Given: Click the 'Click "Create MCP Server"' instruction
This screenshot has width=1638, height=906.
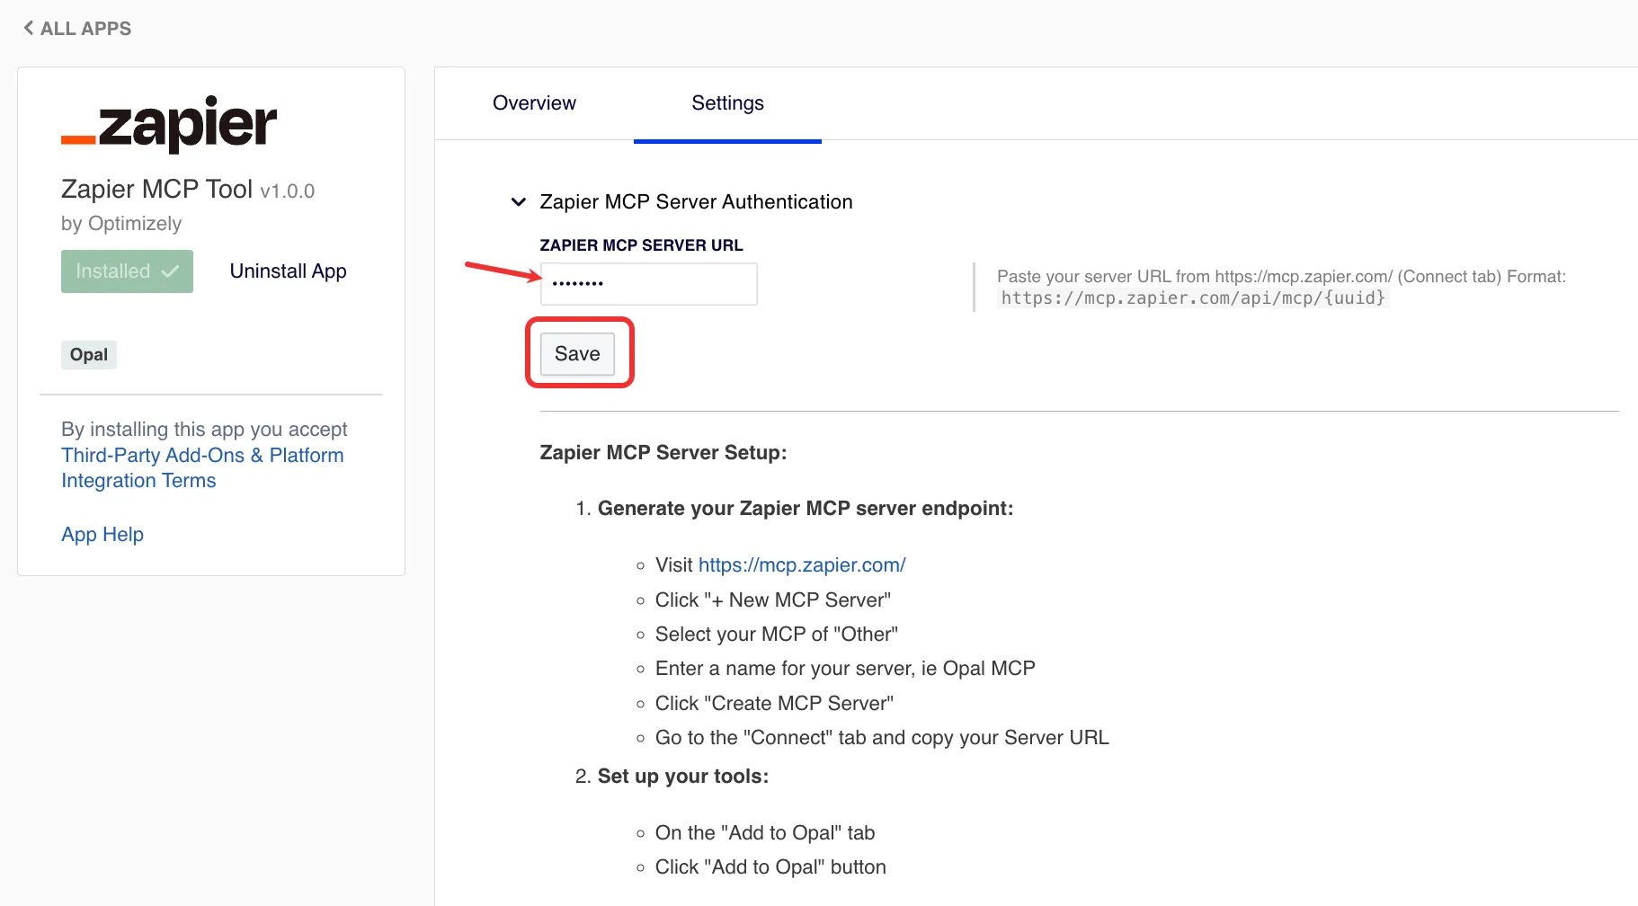Looking at the screenshot, I should [774, 704].
